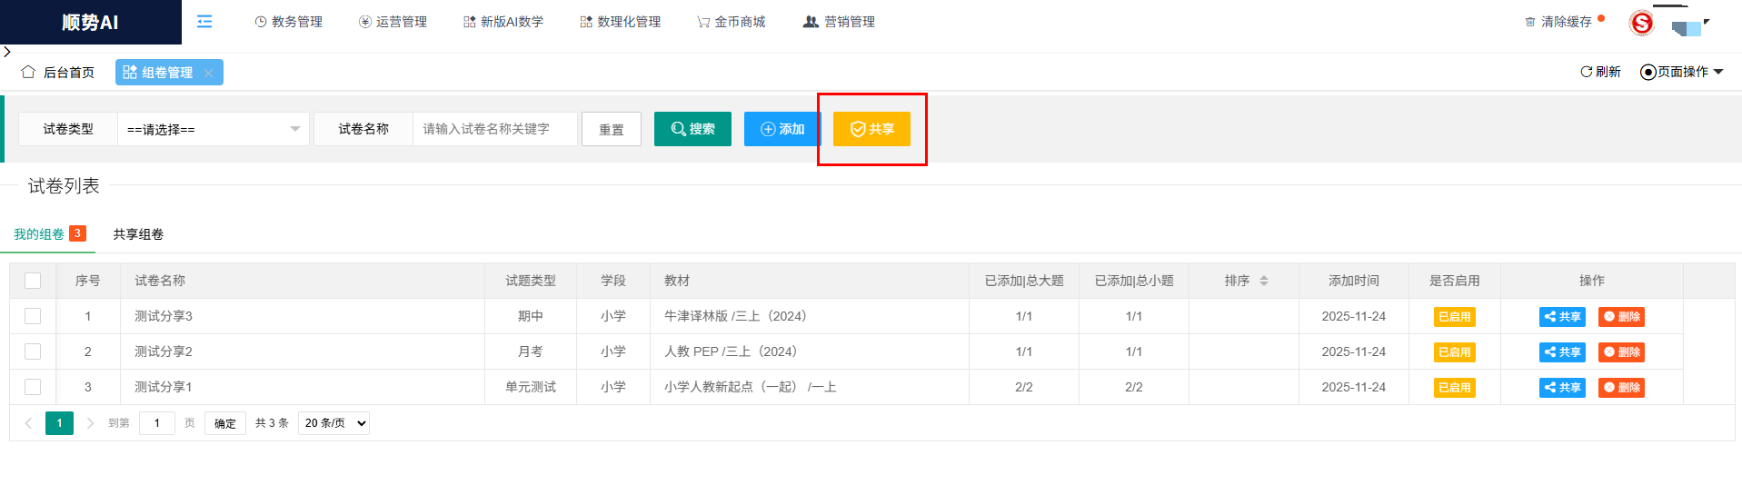Screen dimensions: 1742x485
Task: Open the 试卷类型 dropdown
Action: [214, 129]
